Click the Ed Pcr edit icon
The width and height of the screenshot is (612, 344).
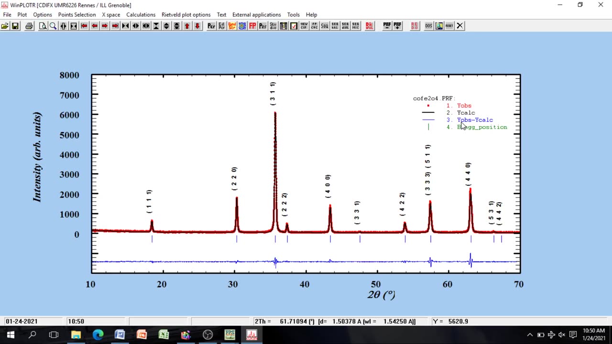(222, 26)
